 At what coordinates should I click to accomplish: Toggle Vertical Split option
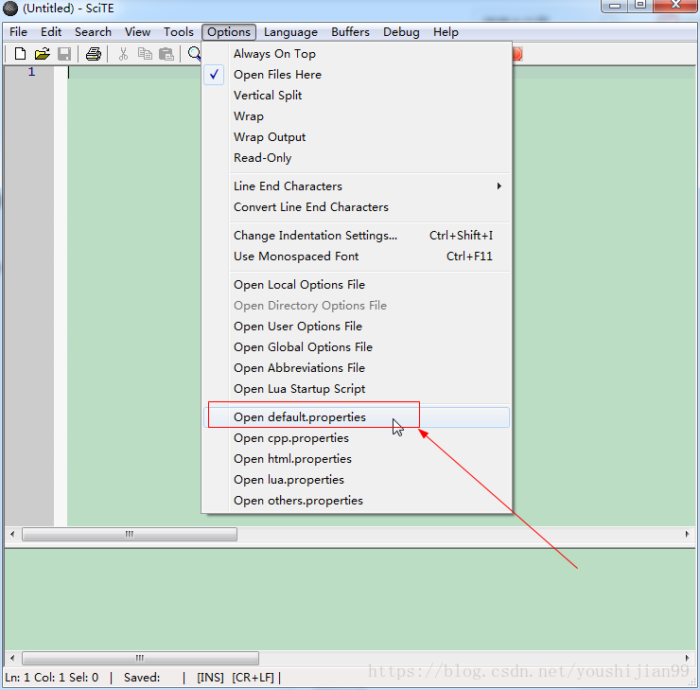pyautogui.click(x=358, y=96)
